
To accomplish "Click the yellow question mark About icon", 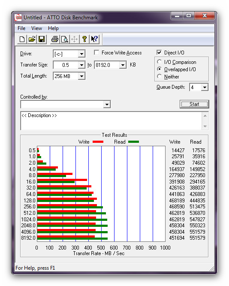I will (84, 39).
